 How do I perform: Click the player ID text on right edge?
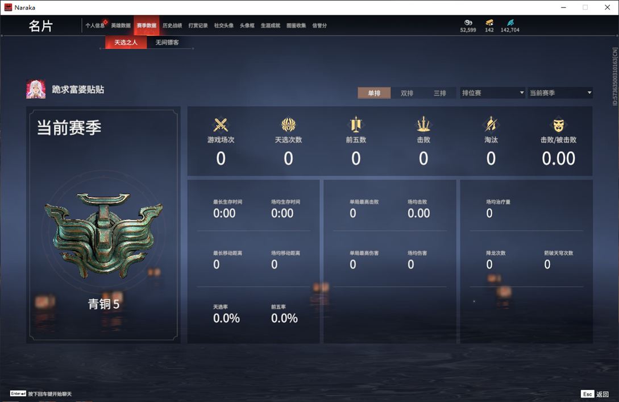614,77
